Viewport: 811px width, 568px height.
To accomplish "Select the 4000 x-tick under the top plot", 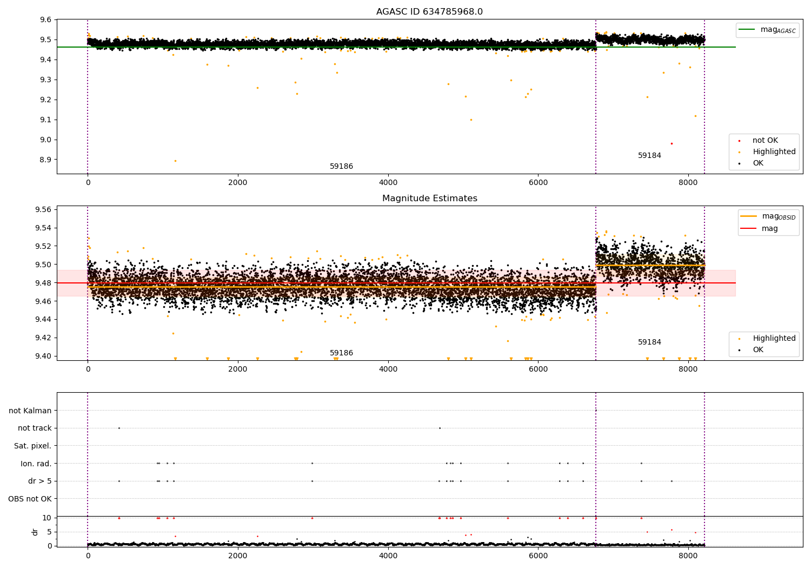I will pyautogui.click(x=388, y=183).
